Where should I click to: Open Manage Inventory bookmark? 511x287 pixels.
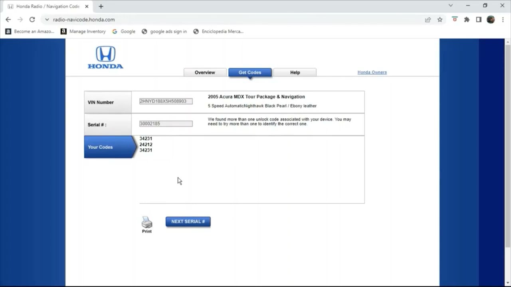pos(83,31)
